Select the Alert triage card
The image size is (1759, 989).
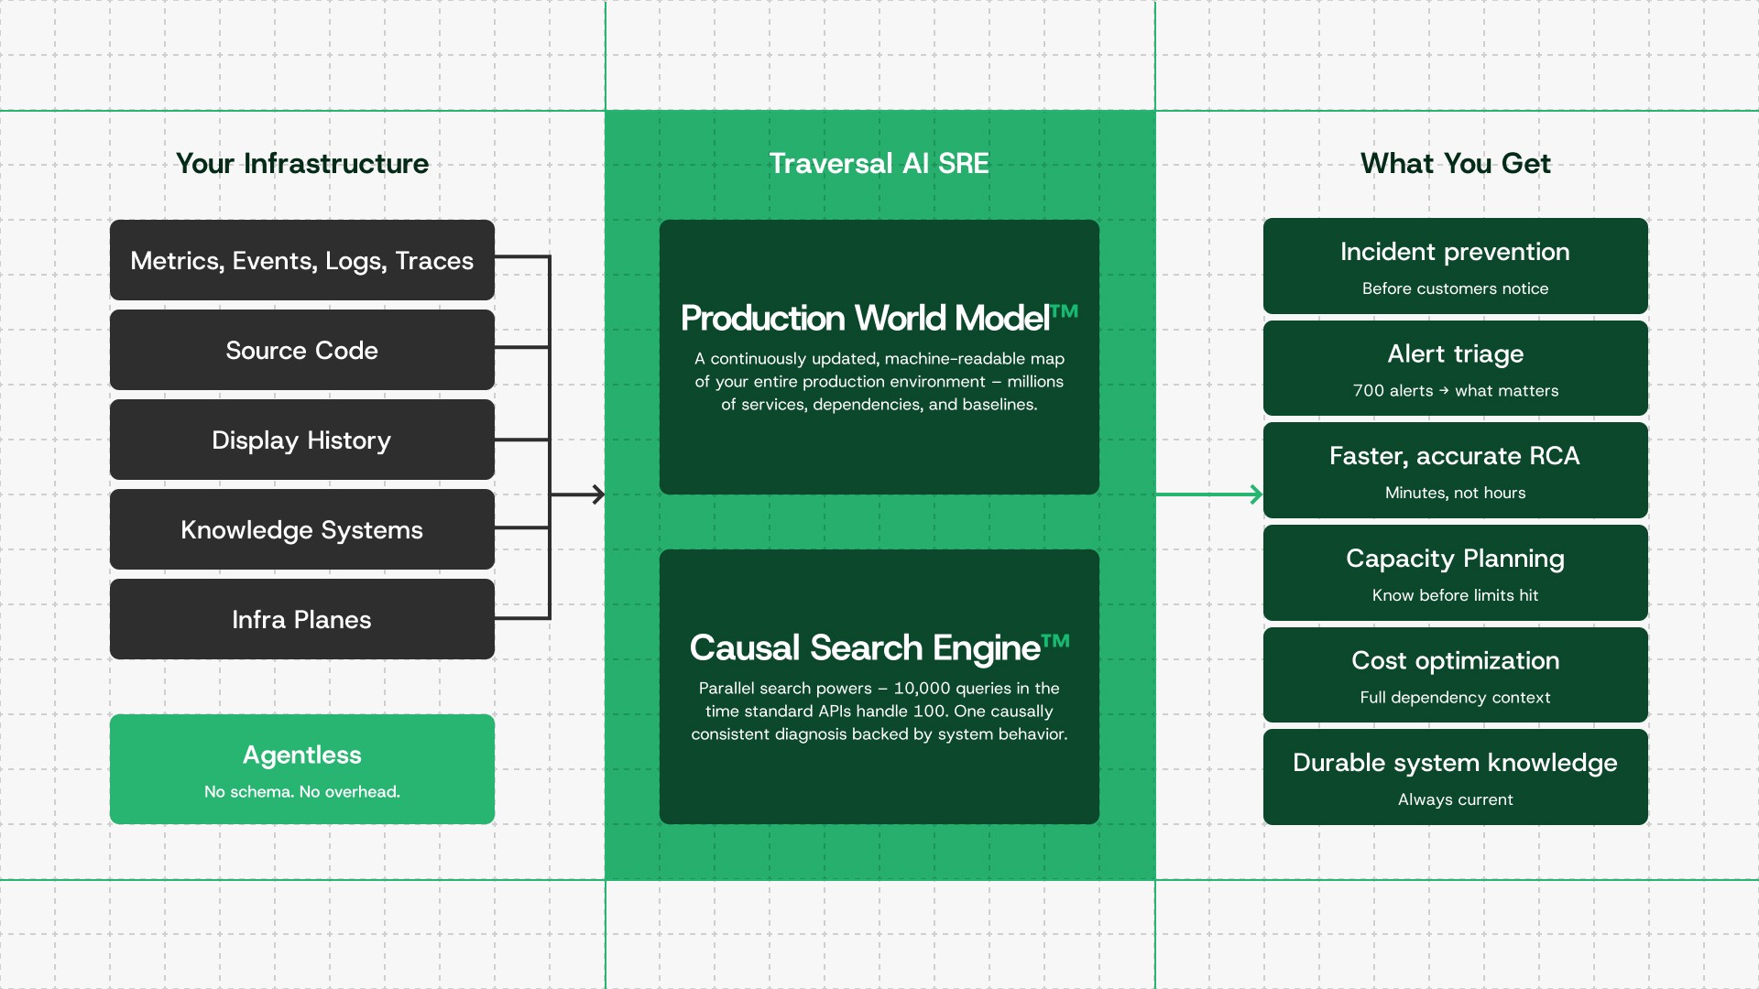[x=1455, y=368]
